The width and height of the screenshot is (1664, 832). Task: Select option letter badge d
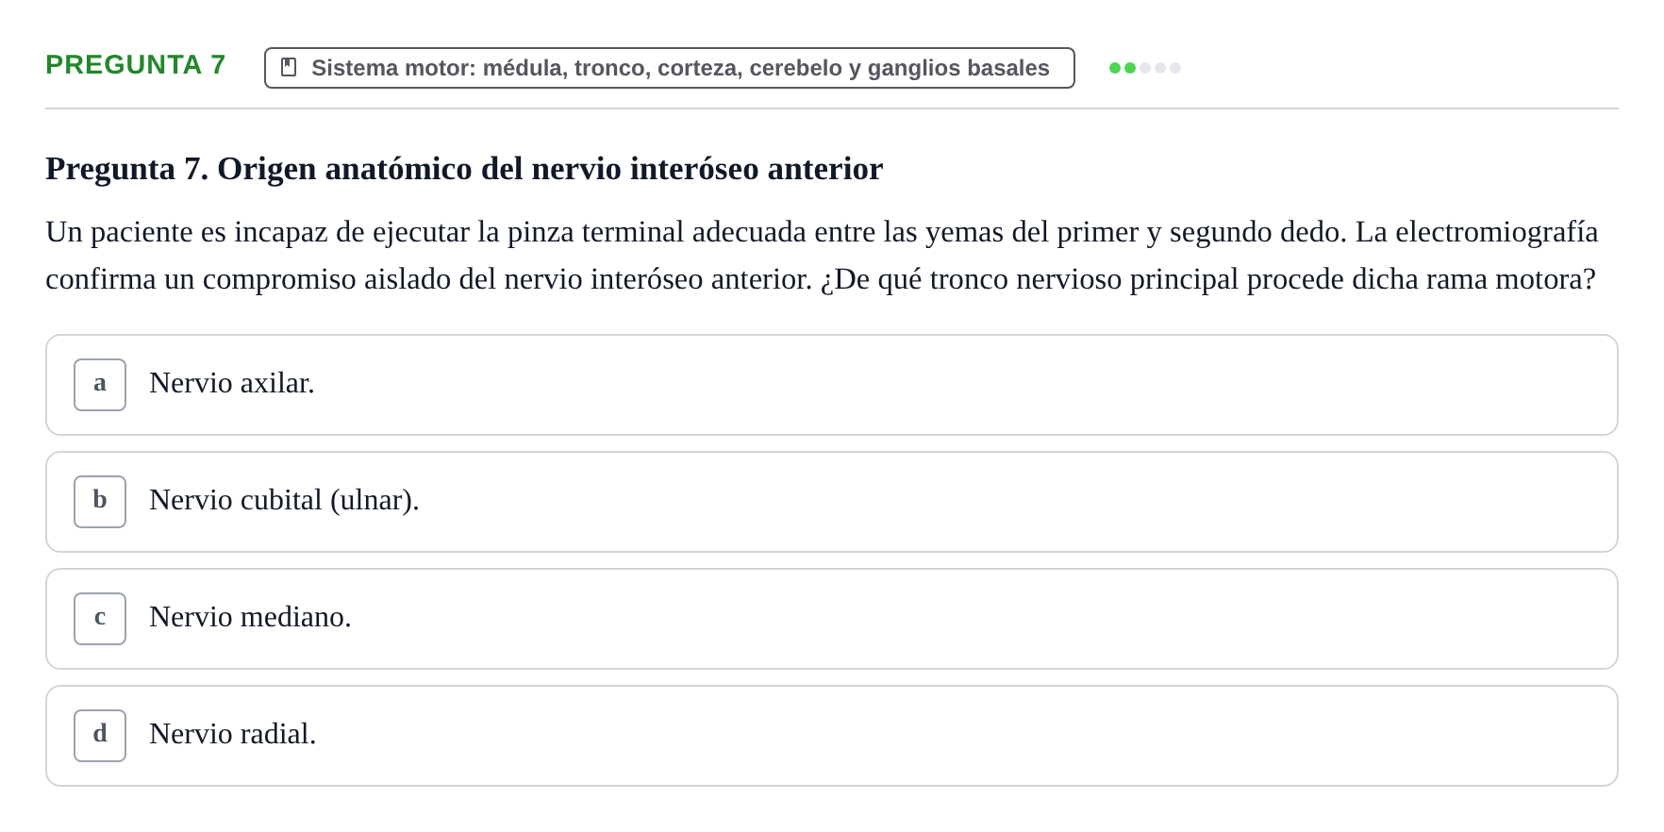[x=100, y=736]
